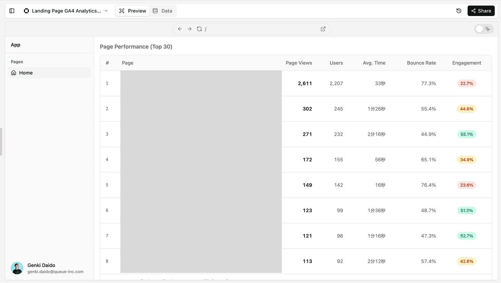Viewport: 501px width, 283px height.
Task: Click the 2分12秒 average time cell
Action: coord(376,261)
